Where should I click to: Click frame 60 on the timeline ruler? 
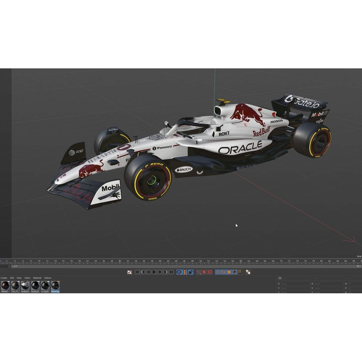coord(241,261)
